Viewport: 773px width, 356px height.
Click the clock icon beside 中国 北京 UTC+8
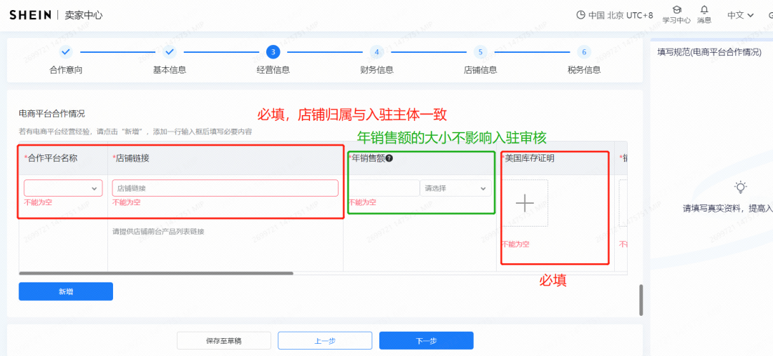pyautogui.click(x=580, y=15)
